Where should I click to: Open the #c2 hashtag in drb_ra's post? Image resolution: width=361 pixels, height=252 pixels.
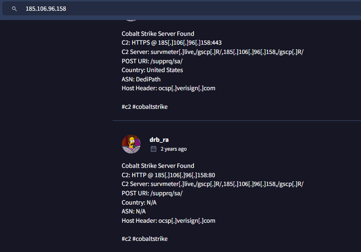pos(126,239)
